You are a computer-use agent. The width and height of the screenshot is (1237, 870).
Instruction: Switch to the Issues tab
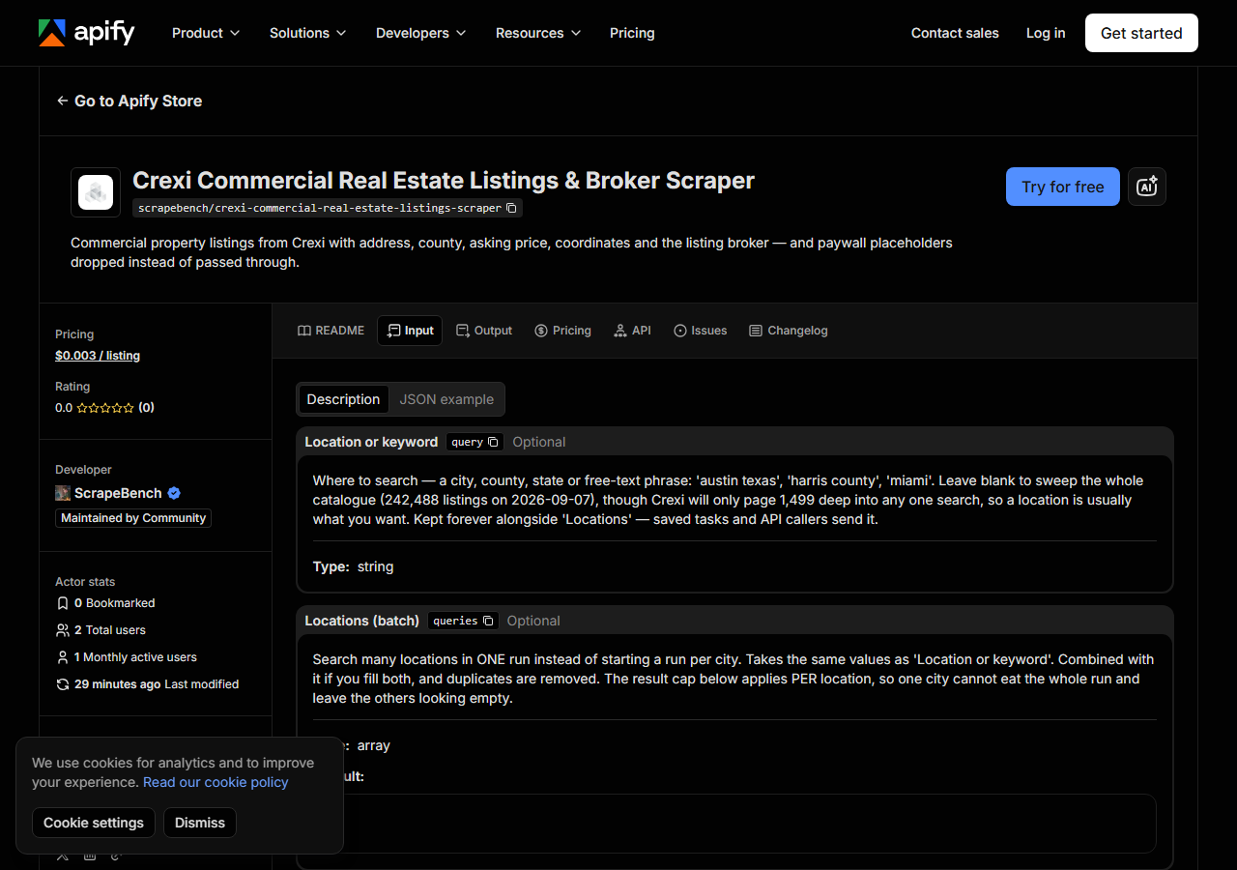(700, 331)
